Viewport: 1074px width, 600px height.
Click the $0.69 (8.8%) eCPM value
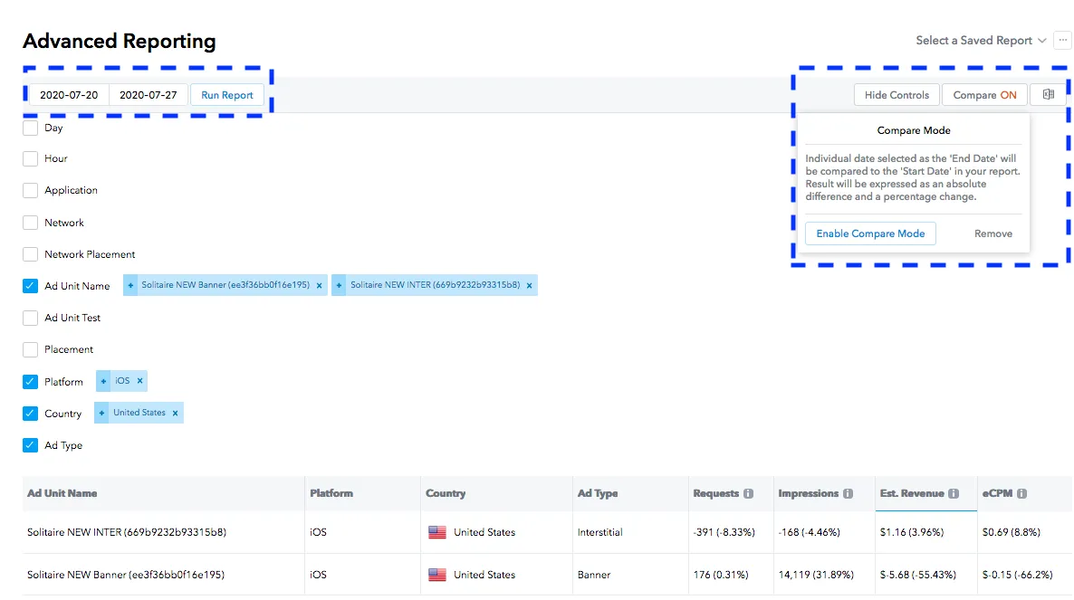tap(1011, 532)
